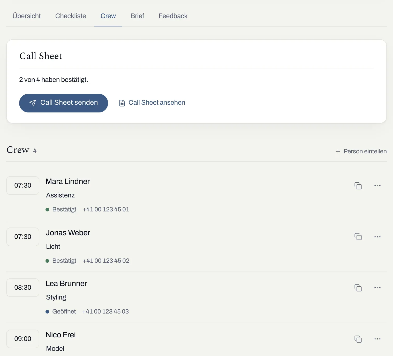This screenshot has height=356, width=393.
Task: Open the Feedback tab
Action: [x=173, y=16]
